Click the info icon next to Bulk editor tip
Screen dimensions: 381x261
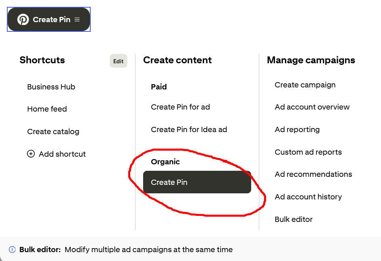click(x=12, y=249)
